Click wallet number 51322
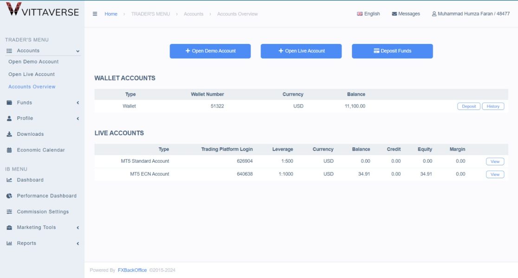518x278 pixels. tap(217, 106)
